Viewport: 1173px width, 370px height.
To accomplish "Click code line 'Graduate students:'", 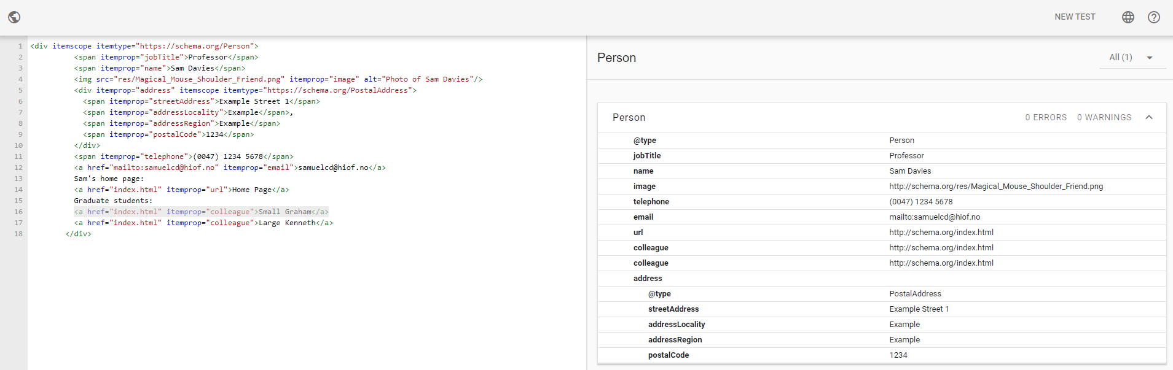I will coord(113,201).
